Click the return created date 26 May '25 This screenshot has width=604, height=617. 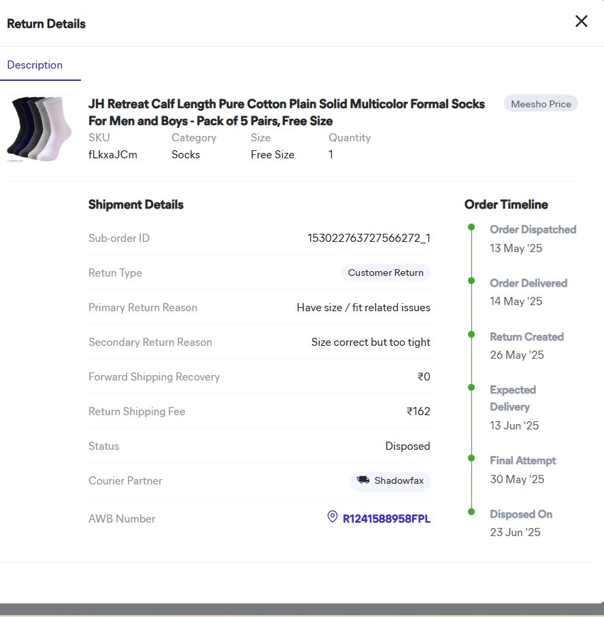[516, 355]
